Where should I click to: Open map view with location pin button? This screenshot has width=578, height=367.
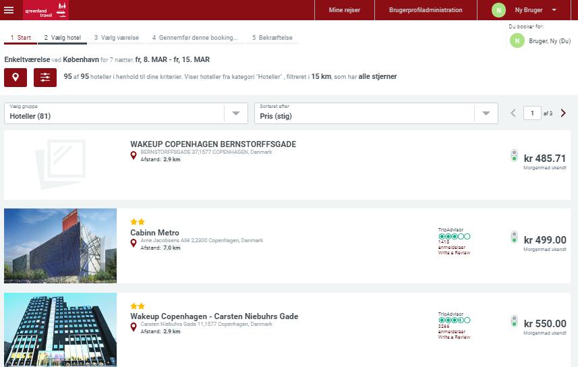point(16,78)
